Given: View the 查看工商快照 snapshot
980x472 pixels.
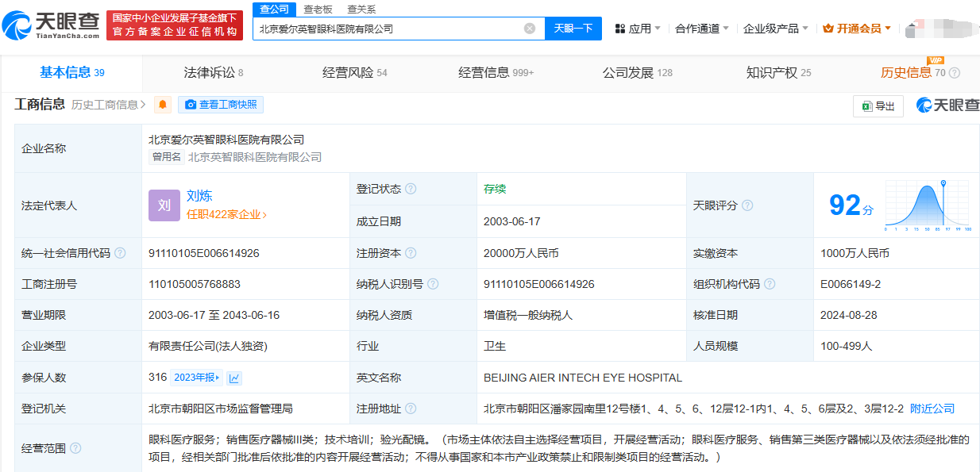Looking at the screenshot, I should (221, 105).
